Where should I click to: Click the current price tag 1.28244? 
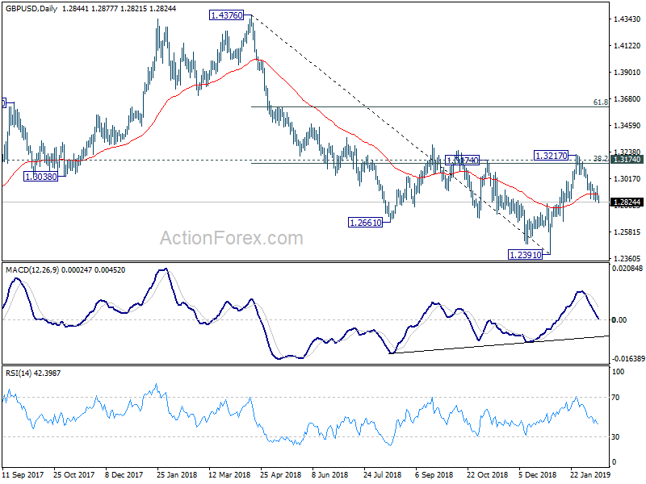[x=627, y=202]
